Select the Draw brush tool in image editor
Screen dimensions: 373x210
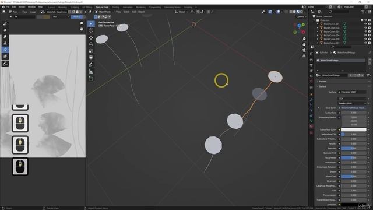coord(5,23)
